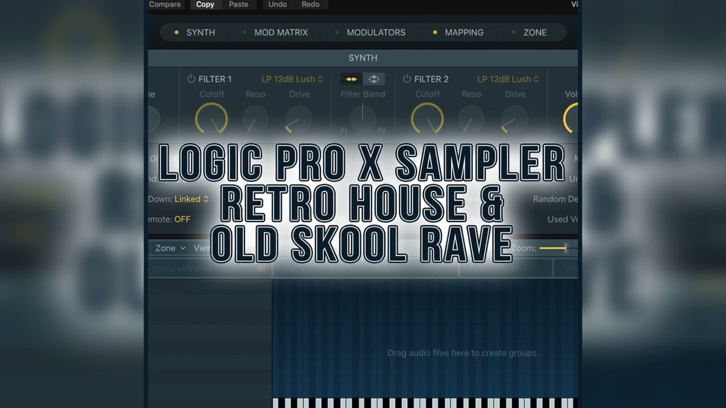Image resolution: width=726 pixels, height=408 pixels.
Task: Open the Filter 2 LP 12dB Lush type menu
Action: click(508, 79)
